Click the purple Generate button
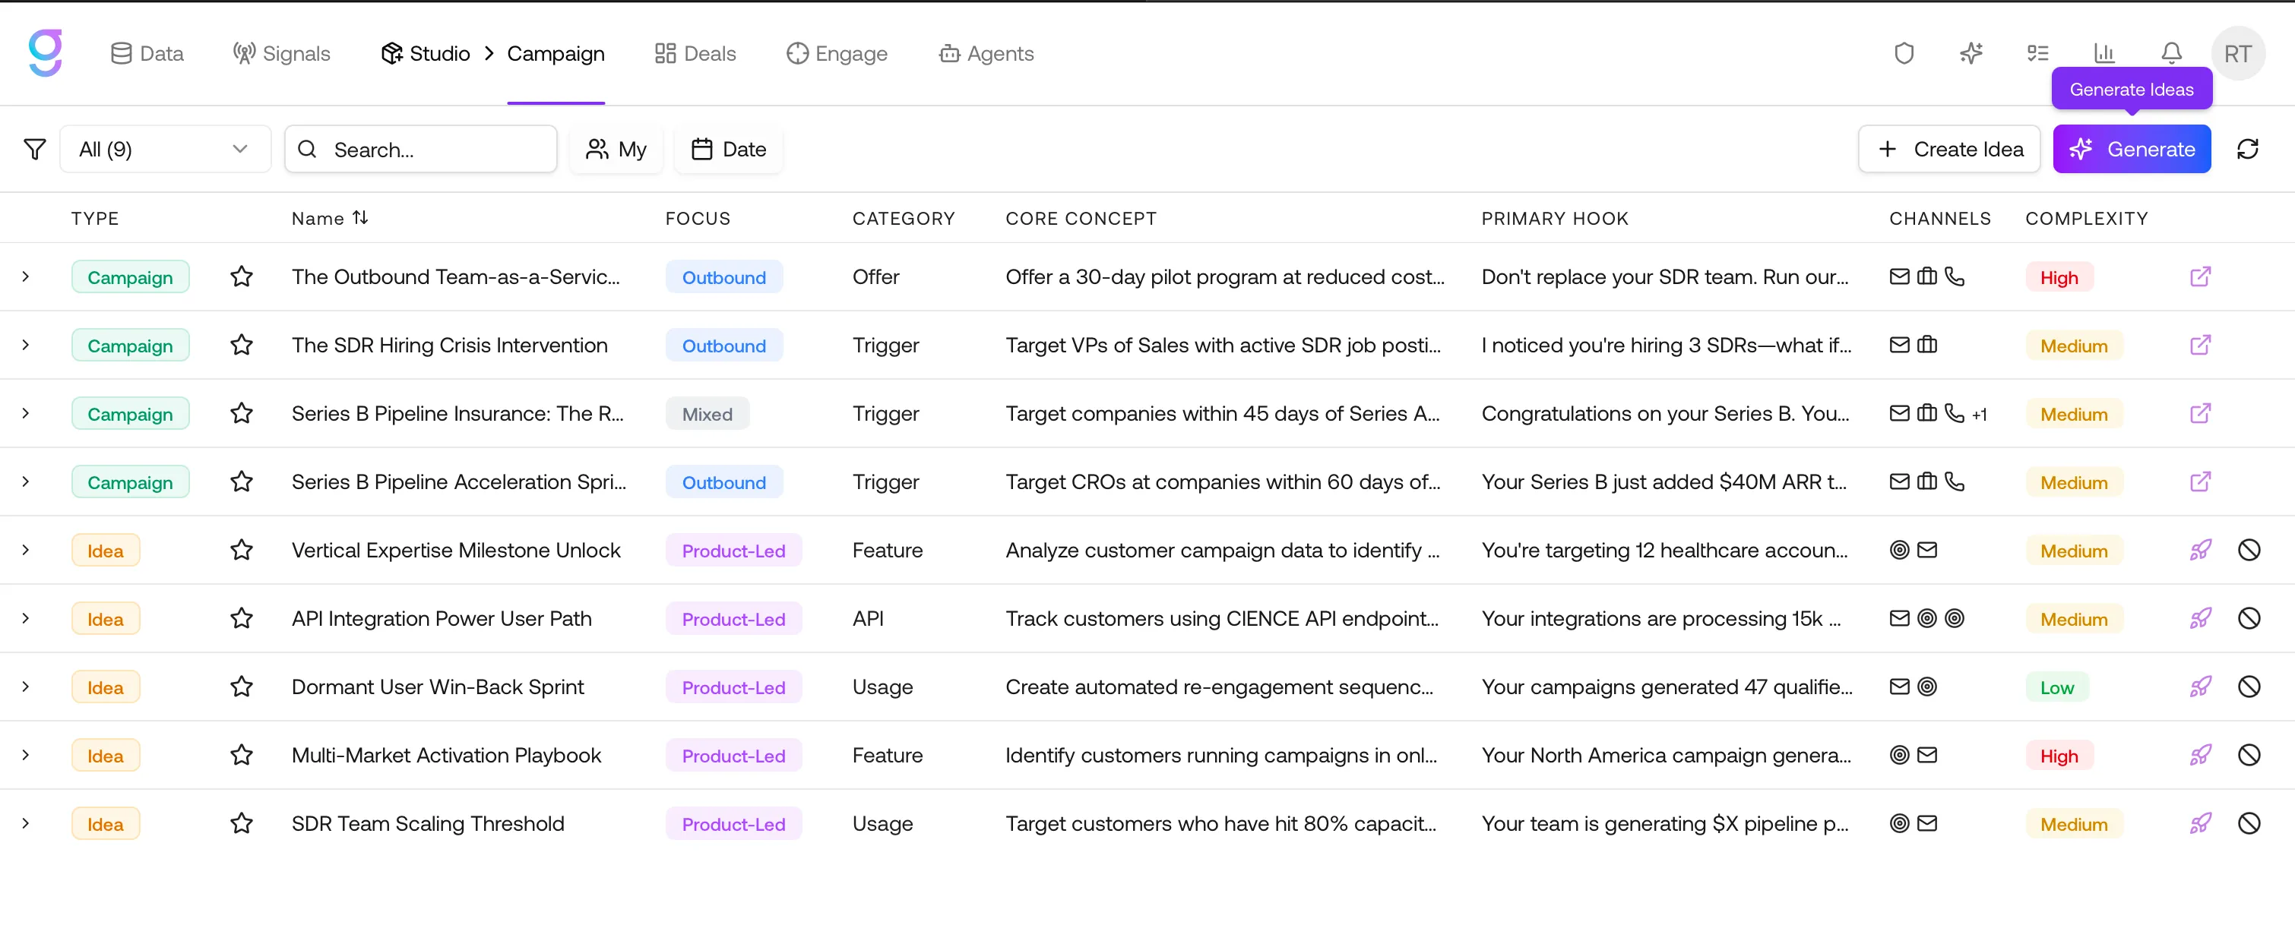The image size is (2295, 925). tap(2131, 149)
